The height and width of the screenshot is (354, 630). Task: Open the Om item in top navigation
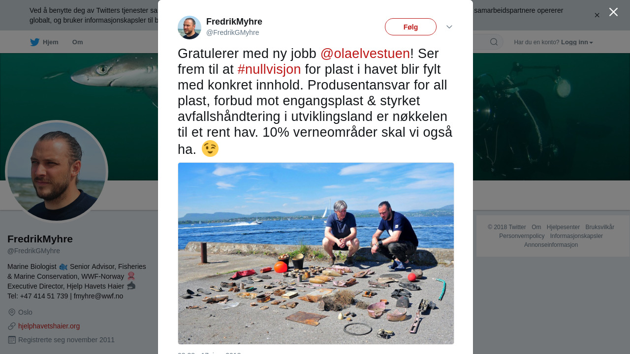coord(78,42)
